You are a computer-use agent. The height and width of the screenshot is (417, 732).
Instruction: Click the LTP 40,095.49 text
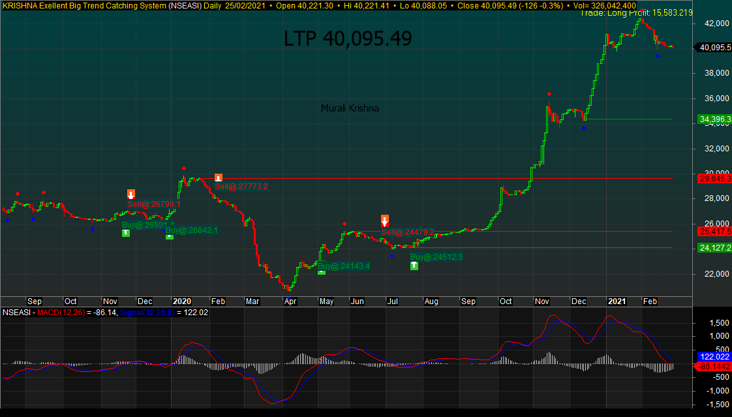tap(348, 39)
